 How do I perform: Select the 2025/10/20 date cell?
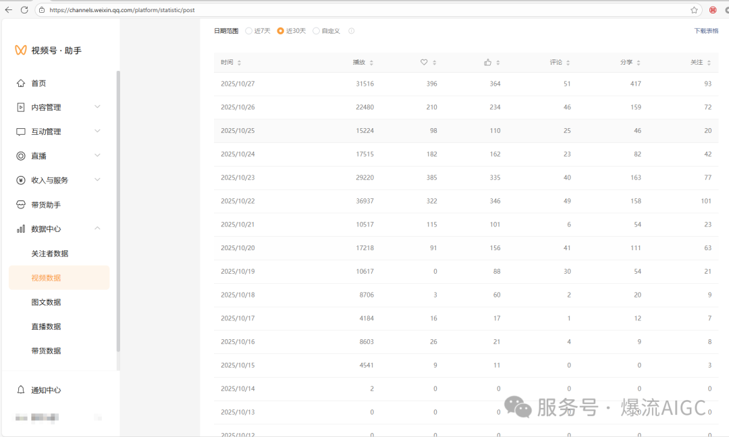(x=238, y=248)
